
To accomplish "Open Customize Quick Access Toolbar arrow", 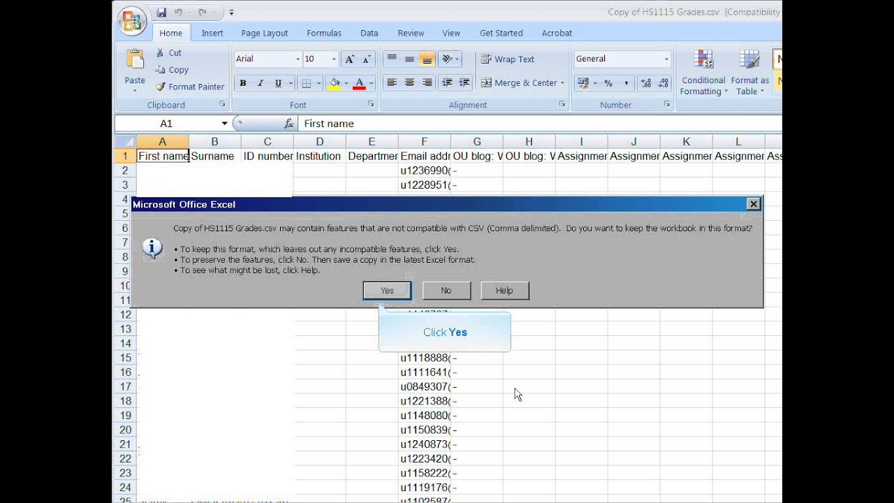I will point(231,13).
